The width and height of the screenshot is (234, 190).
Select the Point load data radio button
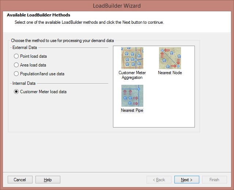(x=16, y=56)
